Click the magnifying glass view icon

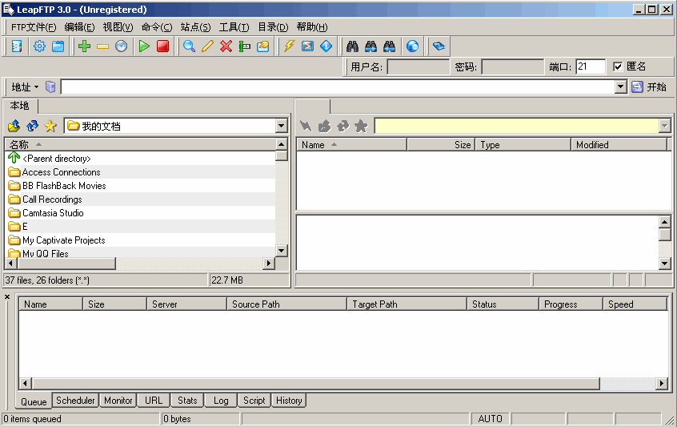(x=189, y=46)
